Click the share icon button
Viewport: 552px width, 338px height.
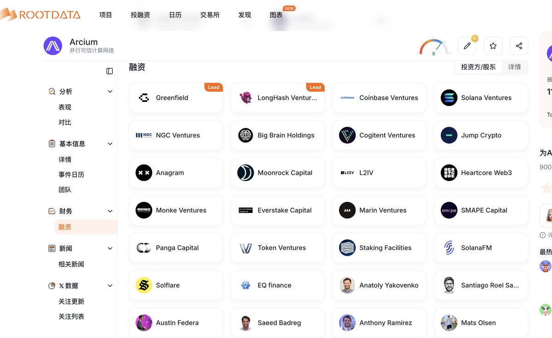tap(519, 46)
